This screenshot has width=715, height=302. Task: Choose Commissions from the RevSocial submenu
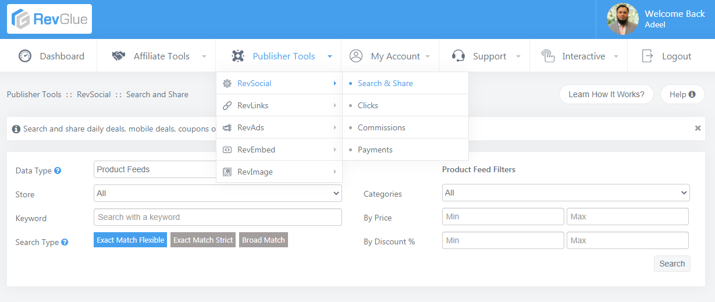pos(382,127)
